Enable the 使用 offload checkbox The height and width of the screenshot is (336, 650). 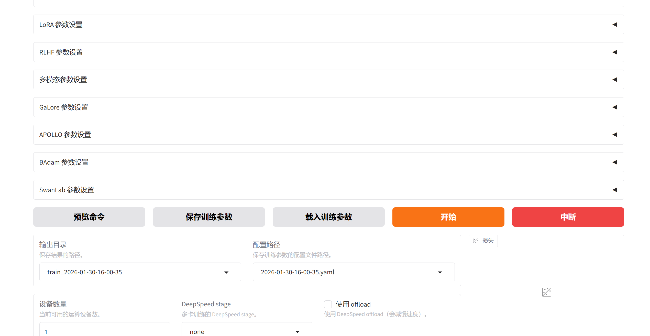point(328,304)
